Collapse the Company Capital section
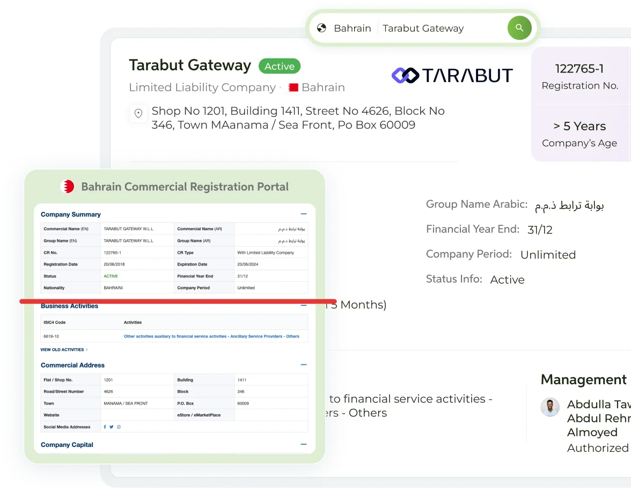The image size is (631, 492). (x=304, y=444)
